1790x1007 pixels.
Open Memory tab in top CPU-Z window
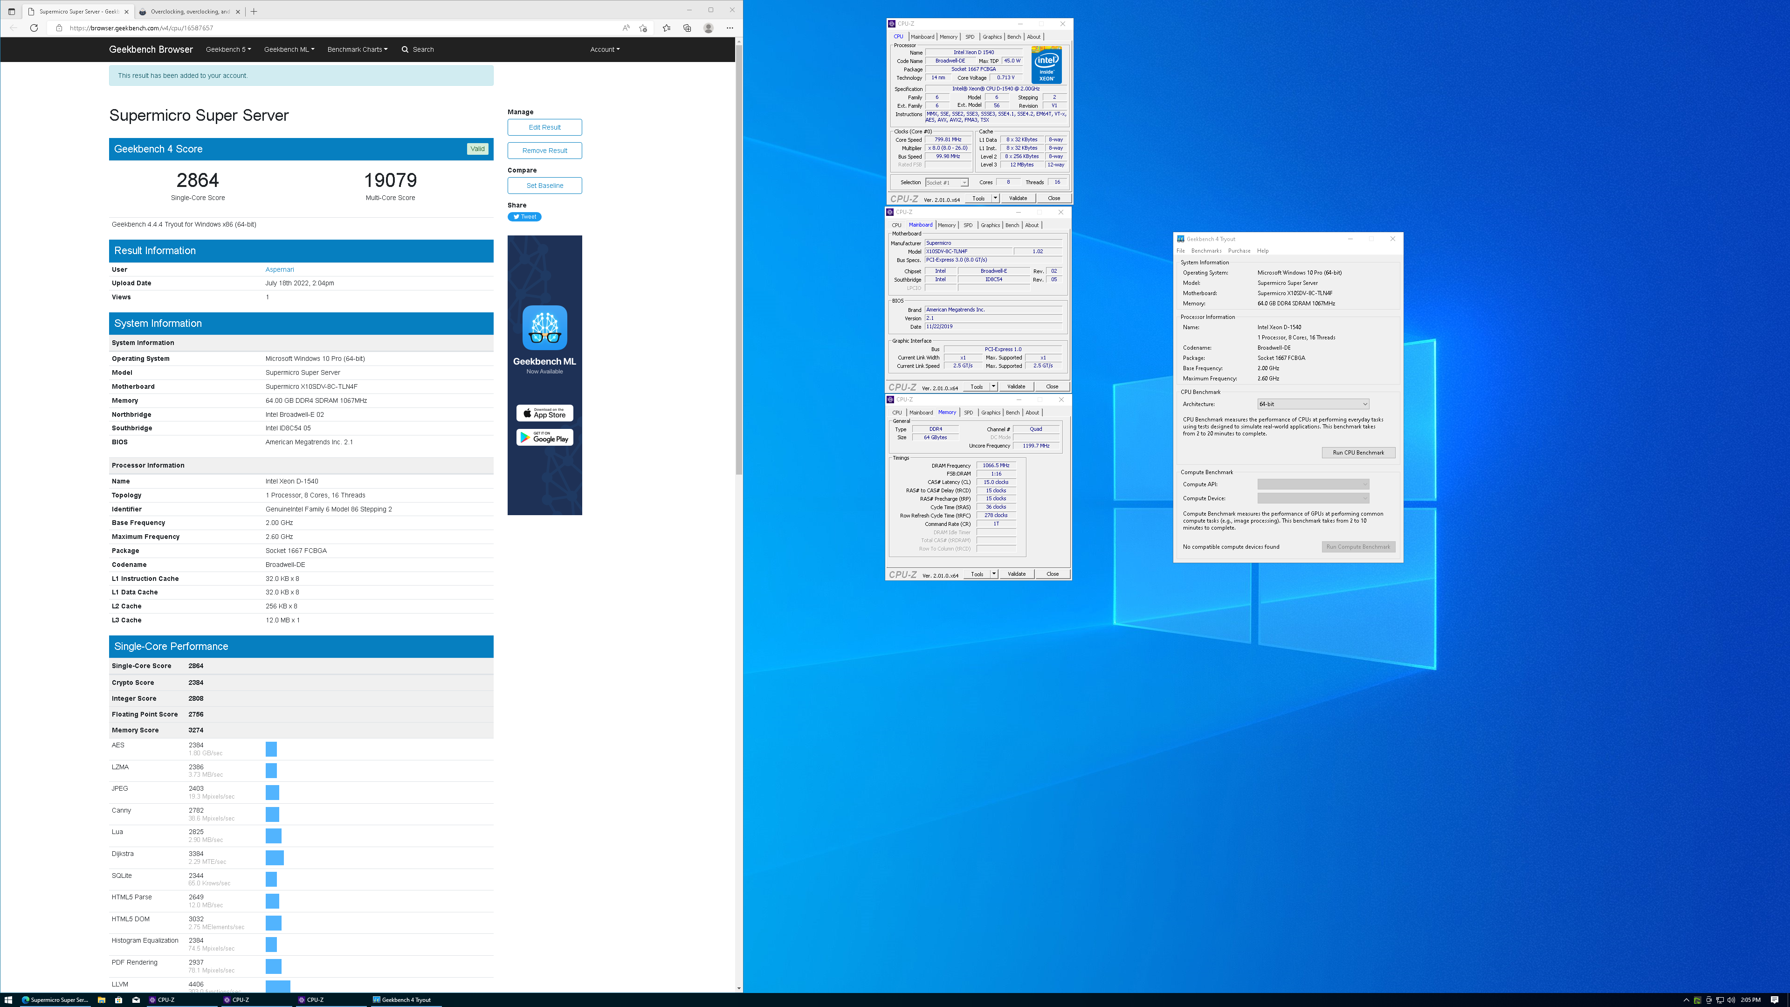pos(949,37)
